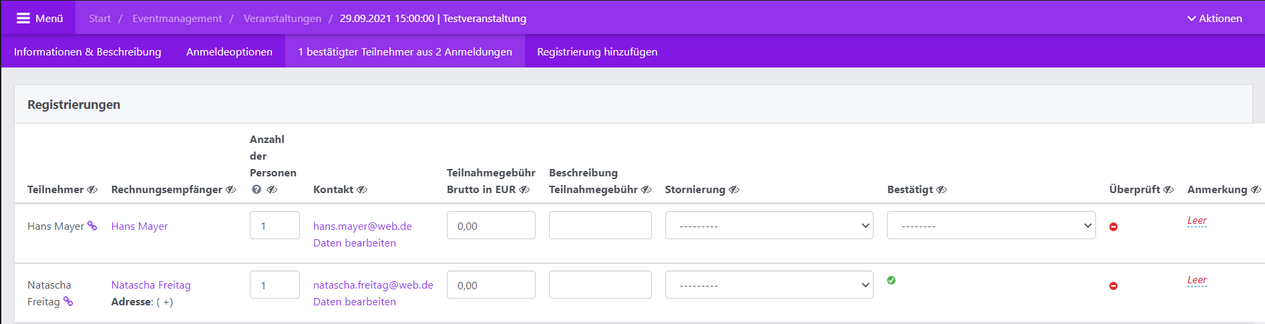Hide the Teilnehmer column via eye icon
The width and height of the screenshot is (1265, 324).
[92, 190]
